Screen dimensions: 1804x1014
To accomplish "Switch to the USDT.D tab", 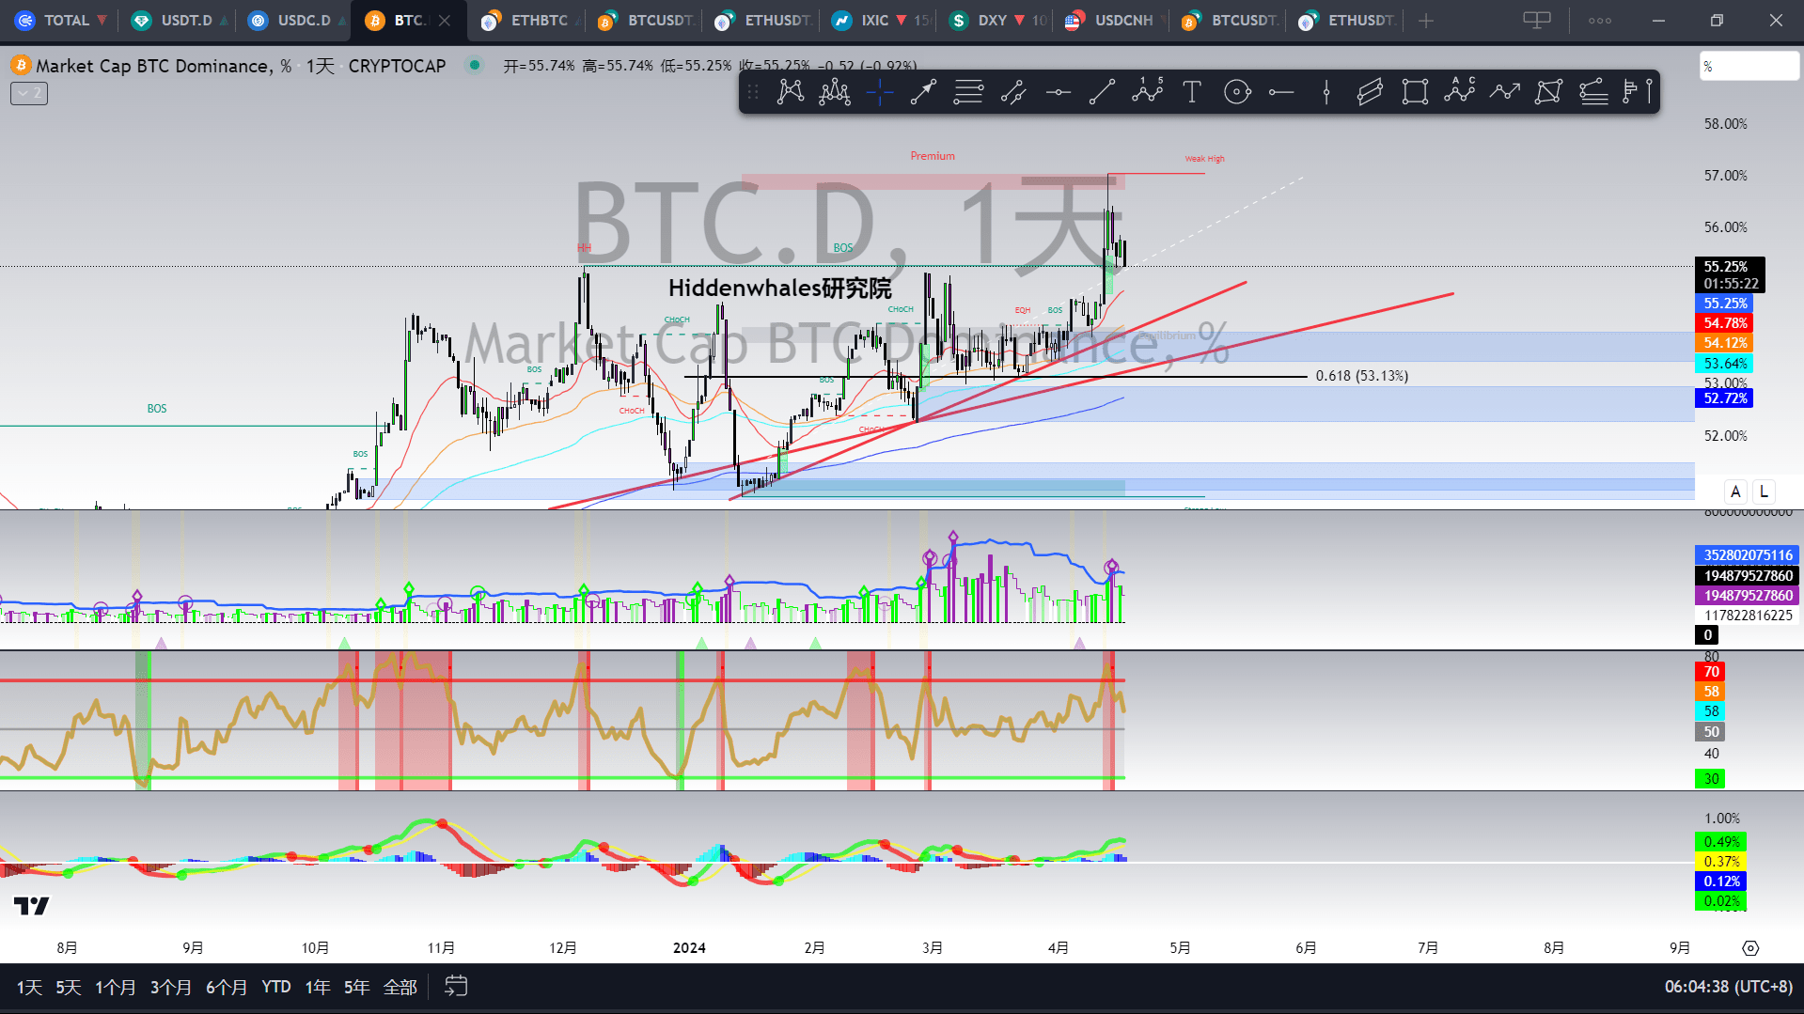I will pyautogui.click(x=180, y=21).
